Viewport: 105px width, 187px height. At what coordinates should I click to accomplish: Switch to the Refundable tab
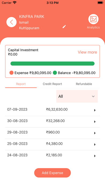tap(84, 84)
